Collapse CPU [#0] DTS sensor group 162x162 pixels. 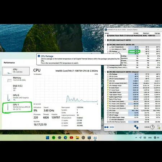tap(105, 45)
